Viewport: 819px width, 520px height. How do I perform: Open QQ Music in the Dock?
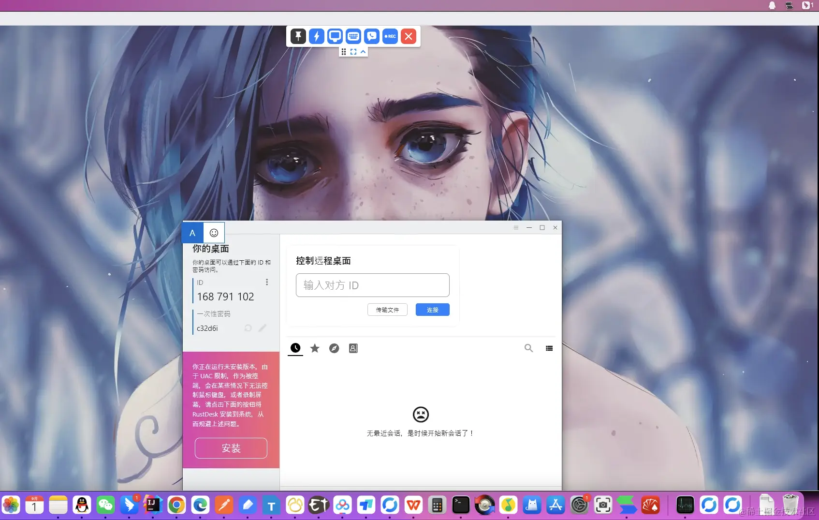click(x=508, y=505)
